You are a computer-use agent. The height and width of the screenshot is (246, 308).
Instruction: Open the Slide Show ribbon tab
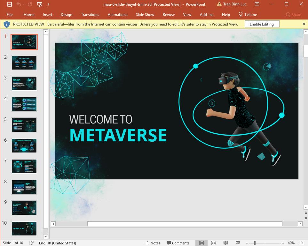click(145, 14)
